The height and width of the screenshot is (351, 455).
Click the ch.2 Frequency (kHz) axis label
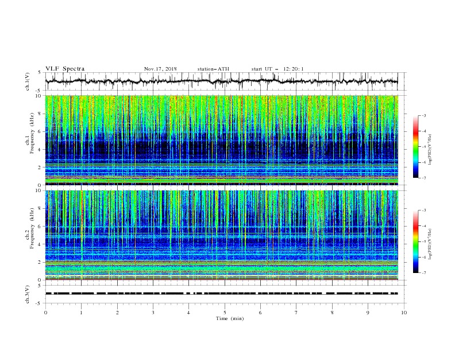(x=30, y=228)
